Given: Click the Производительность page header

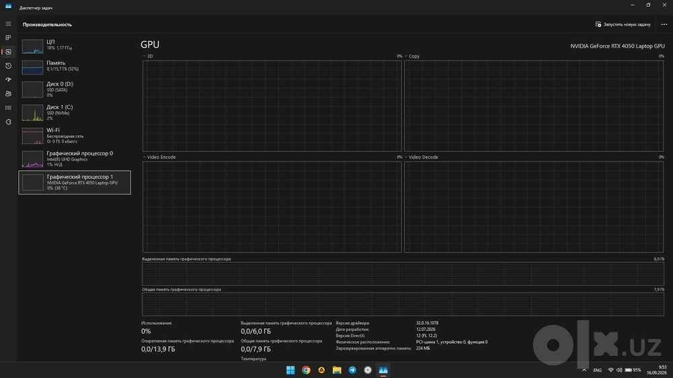Looking at the screenshot, I should pyautogui.click(x=47, y=24).
